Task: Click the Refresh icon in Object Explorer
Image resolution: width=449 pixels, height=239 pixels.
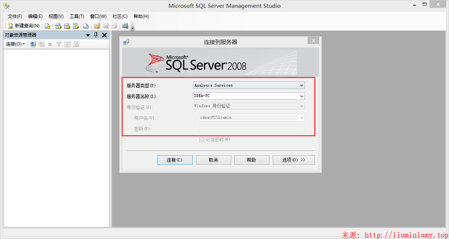Action: [x=67, y=44]
